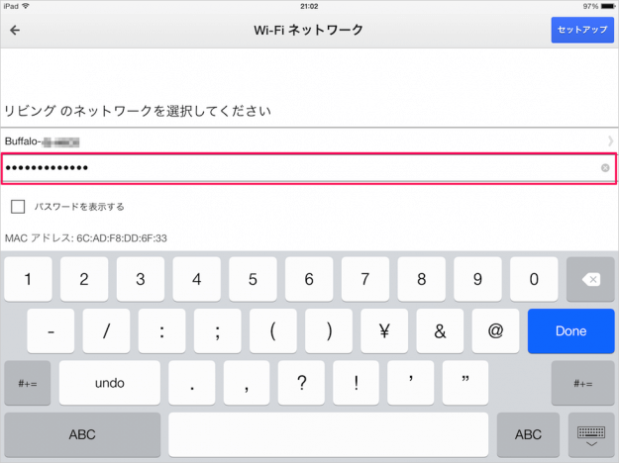Switch to letters with left ABC key
619x463 pixels.
click(x=82, y=434)
